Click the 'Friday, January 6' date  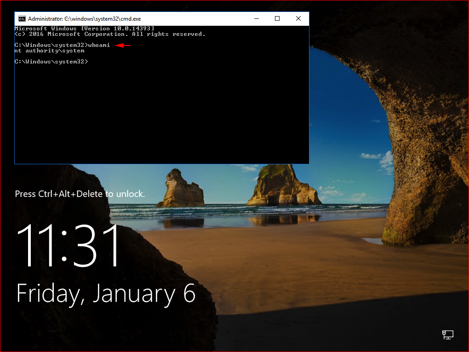tap(106, 294)
